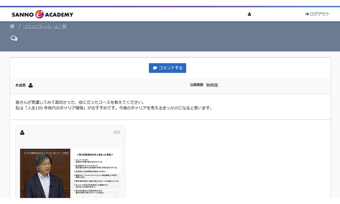Select the 無期限 period value

click(212, 85)
